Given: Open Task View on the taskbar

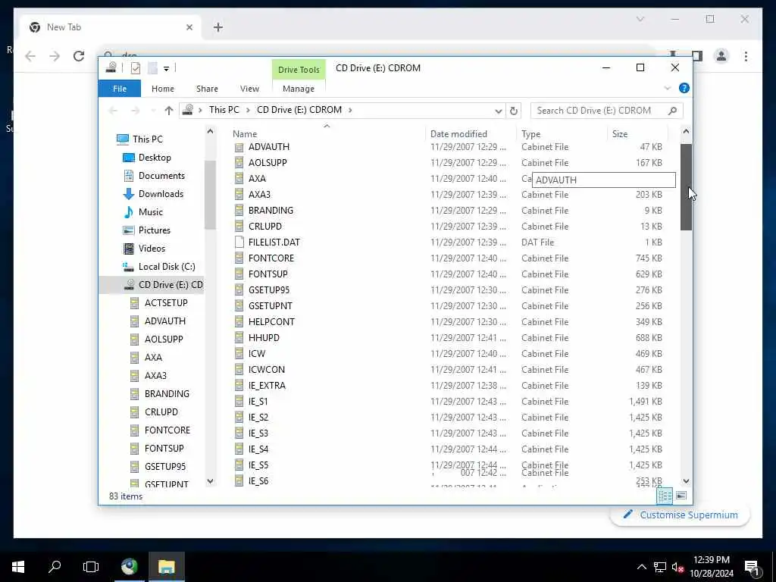Looking at the screenshot, I should coord(91,567).
